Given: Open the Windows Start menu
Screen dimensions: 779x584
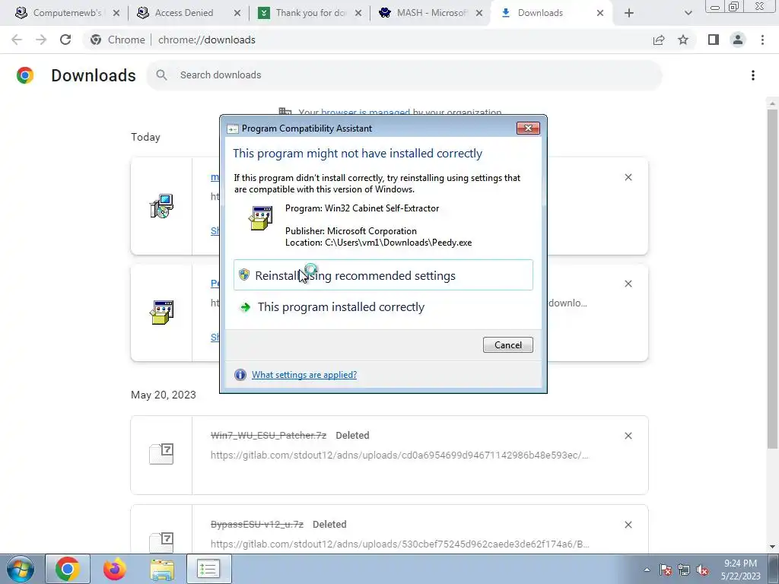Looking at the screenshot, I should click(x=21, y=569).
